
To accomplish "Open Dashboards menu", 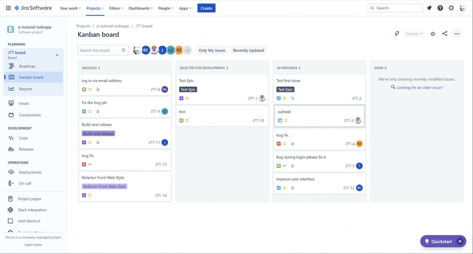I will coord(141,8).
